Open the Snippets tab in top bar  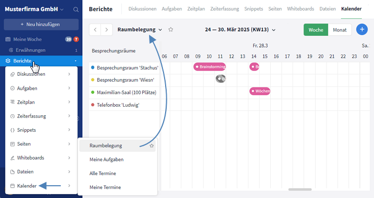(254, 9)
